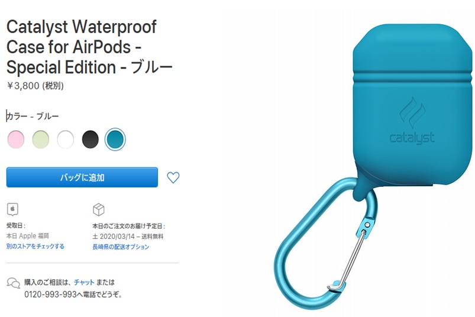Select the blue color swatch
The width and height of the screenshot is (475, 317).
[115, 139]
